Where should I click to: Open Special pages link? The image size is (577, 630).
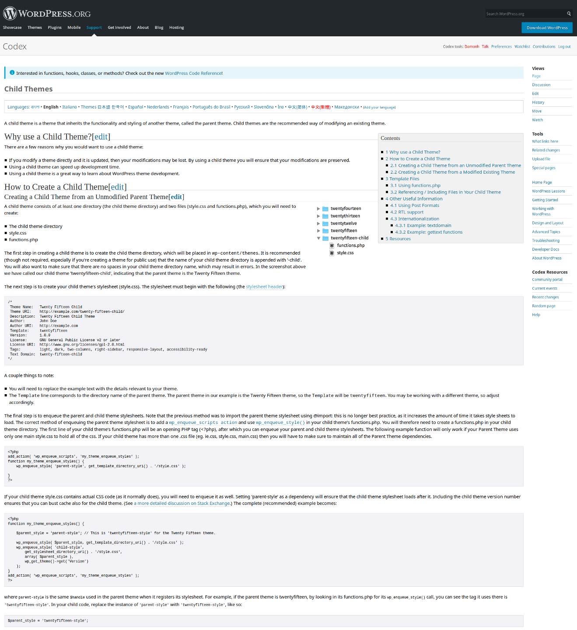[544, 168]
